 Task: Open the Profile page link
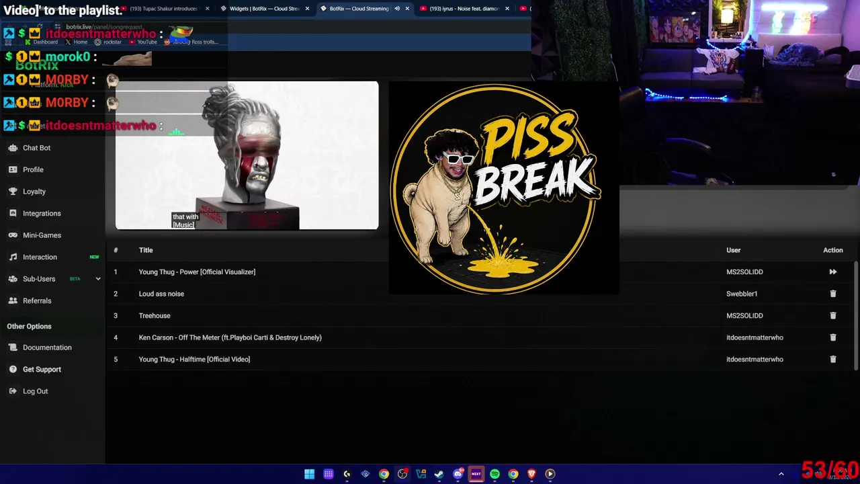coord(33,169)
